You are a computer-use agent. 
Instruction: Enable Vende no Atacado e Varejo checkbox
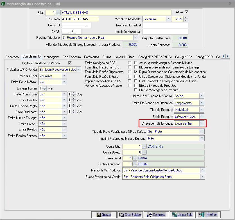(x=130, y=86)
